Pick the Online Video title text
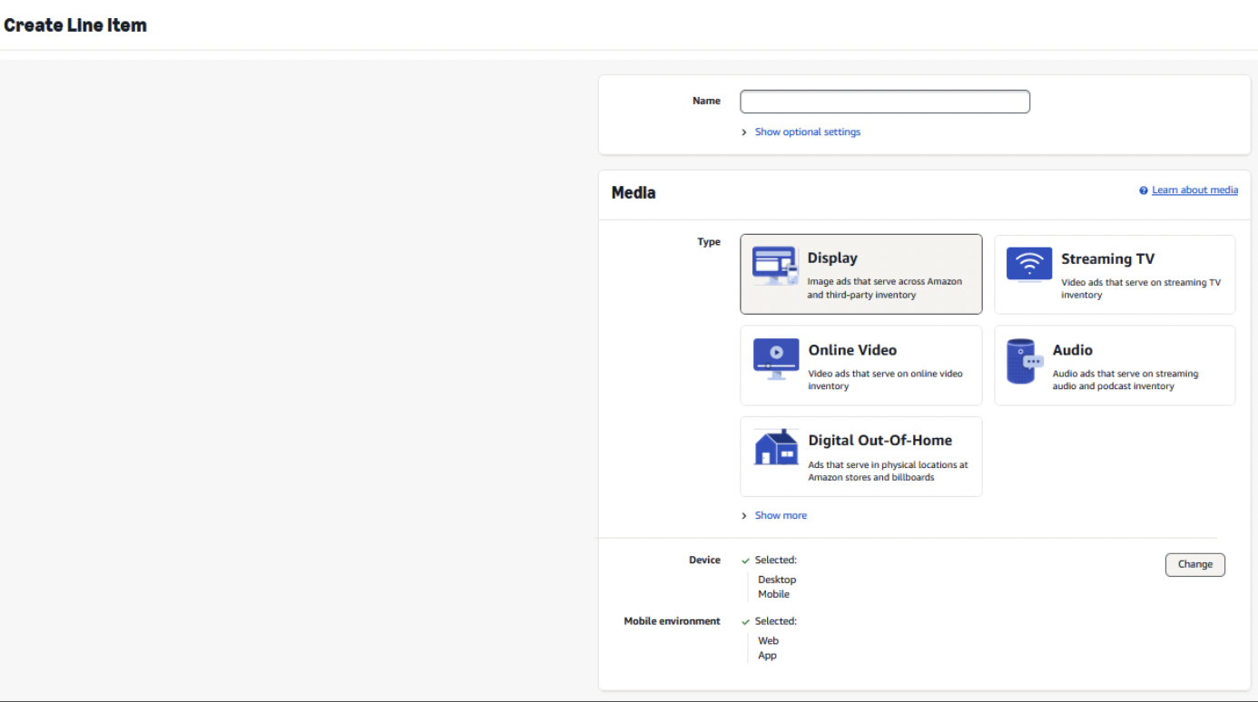This screenshot has height=702, width=1258. [x=852, y=350]
